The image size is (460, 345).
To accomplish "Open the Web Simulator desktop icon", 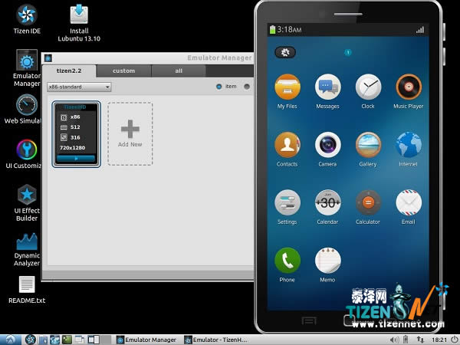I will point(23,109).
